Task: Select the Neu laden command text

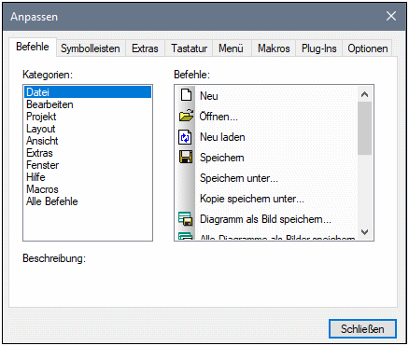Action: [222, 137]
